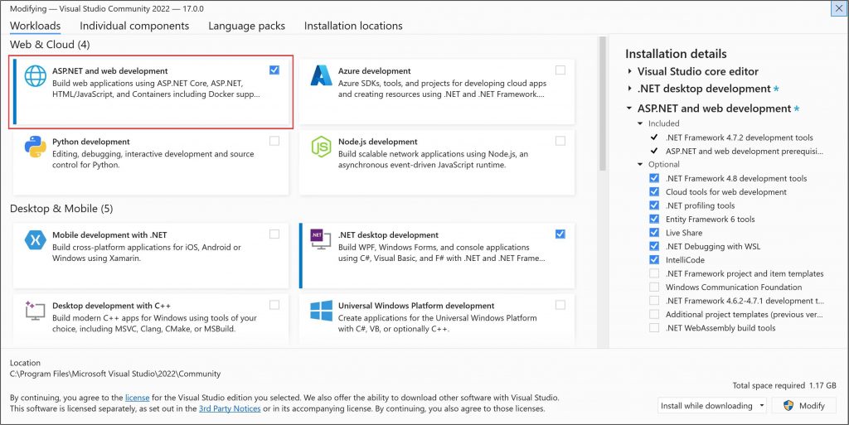Open the 3rd Party Notices link
Image resolution: width=849 pixels, height=425 pixels.
230,408
